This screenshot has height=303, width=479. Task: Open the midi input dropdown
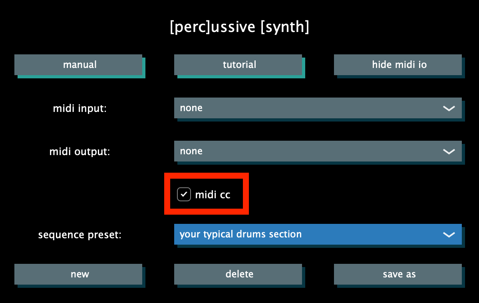click(318, 108)
